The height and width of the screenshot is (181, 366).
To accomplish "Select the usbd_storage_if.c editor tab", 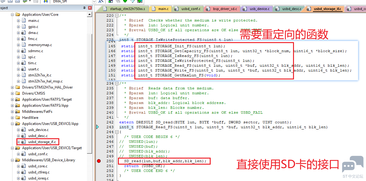I will click(324, 9).
